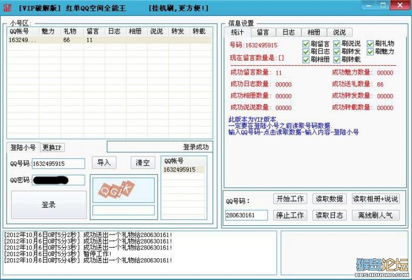412x280 pixels.
Task: Click the 0时5分2秒 gift log entry
Action: pyautogui.click(x=88, y=235)
